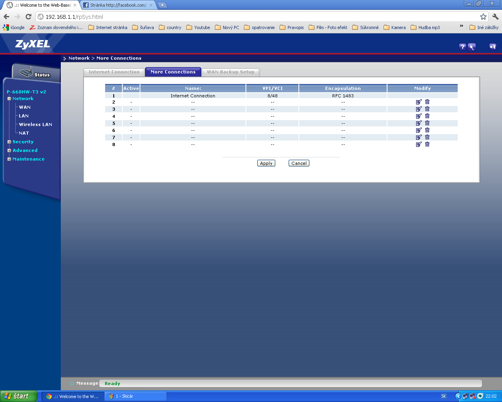Open the Windows Štart menu
The width and height of the screenshot is (502, 402).
(x=19, y=396)
